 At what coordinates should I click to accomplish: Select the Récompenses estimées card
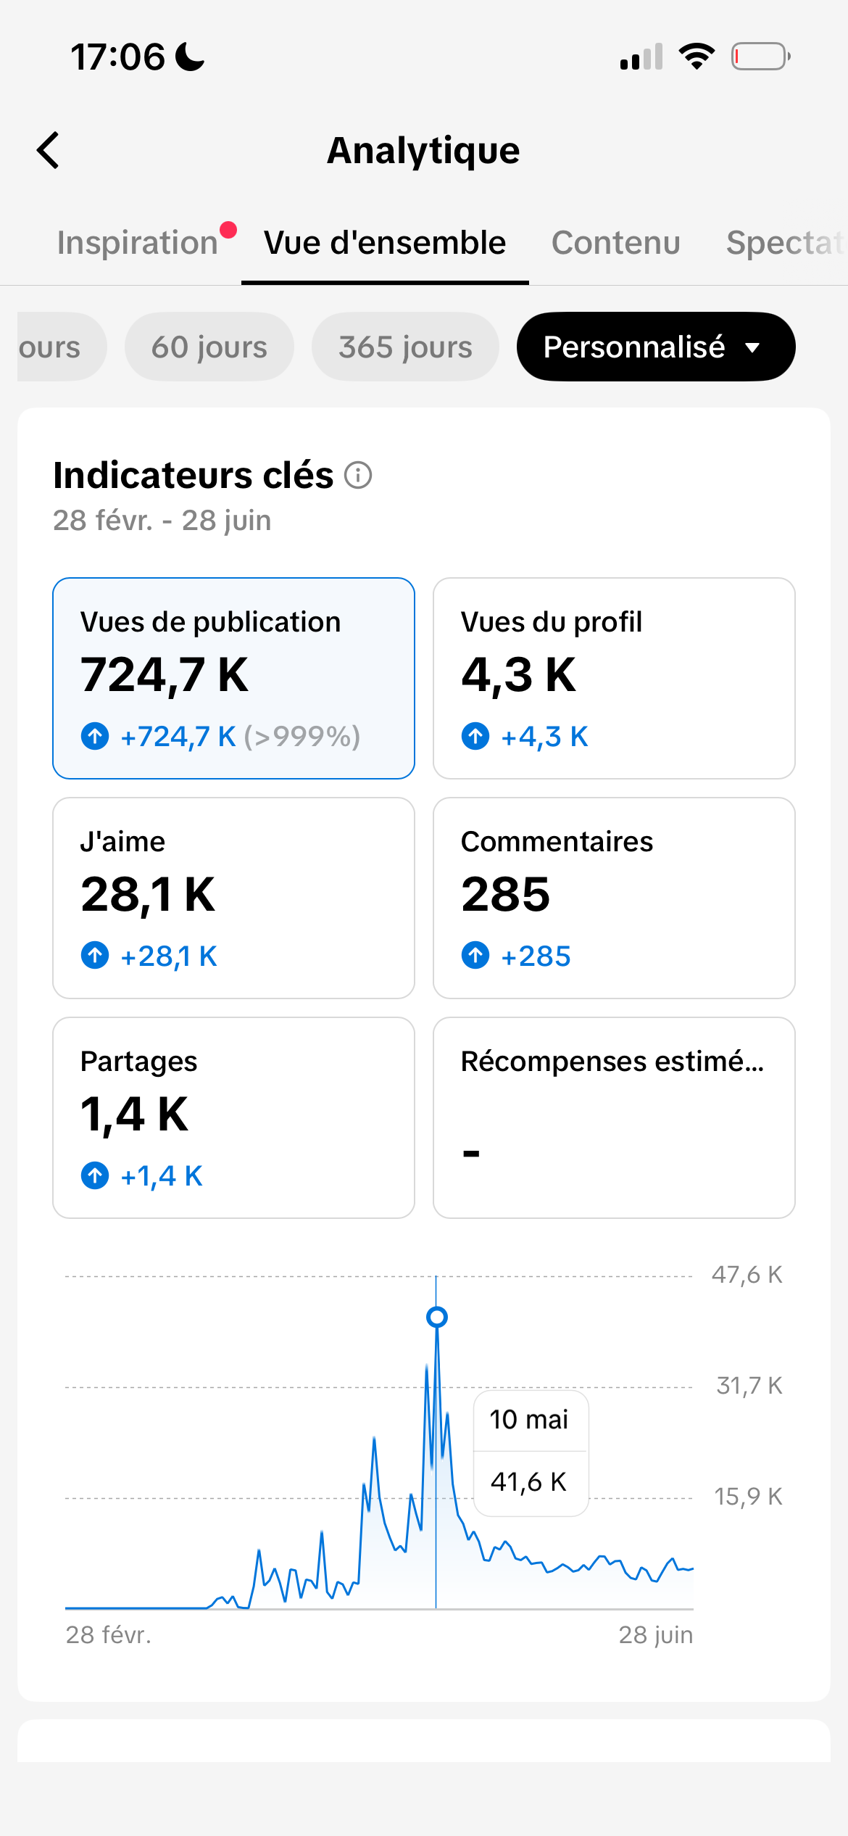[x=614, y=1118]
